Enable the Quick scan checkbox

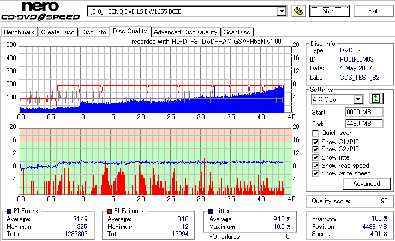coord(315,133)
